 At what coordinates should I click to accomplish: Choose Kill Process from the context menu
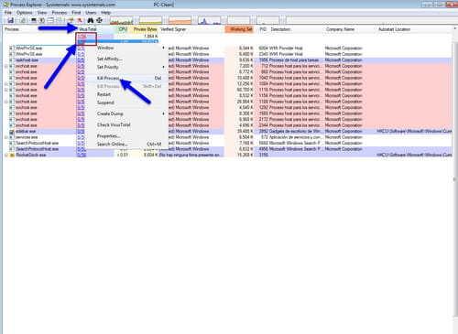[126, 78]
